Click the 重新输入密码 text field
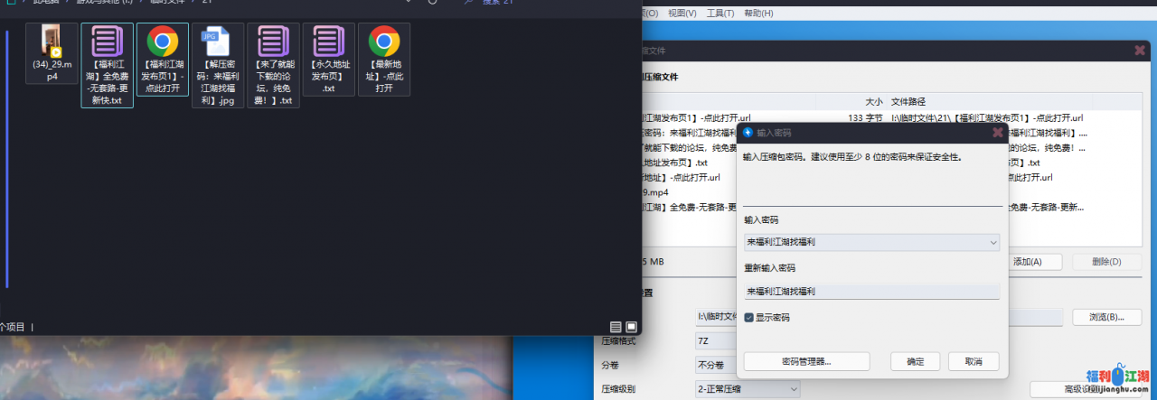 point(871,292)
